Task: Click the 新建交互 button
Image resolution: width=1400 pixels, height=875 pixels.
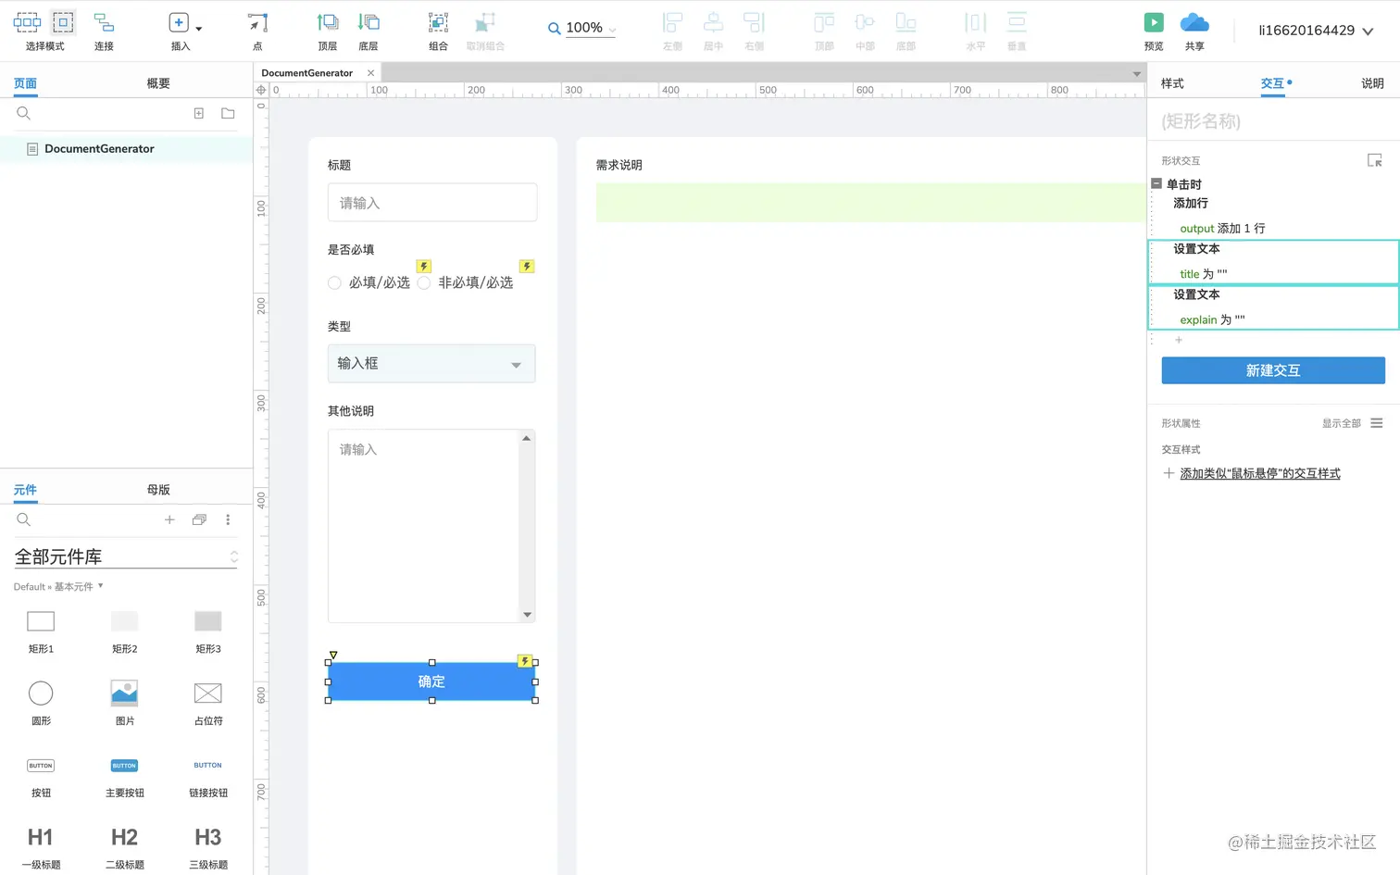Action: click(x=1273, y=370)
